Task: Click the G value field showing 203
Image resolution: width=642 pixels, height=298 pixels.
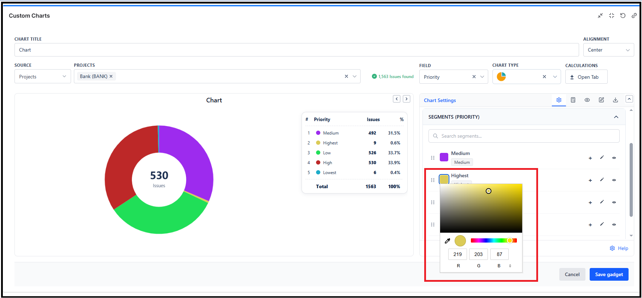Action: [x=478, y=254]
